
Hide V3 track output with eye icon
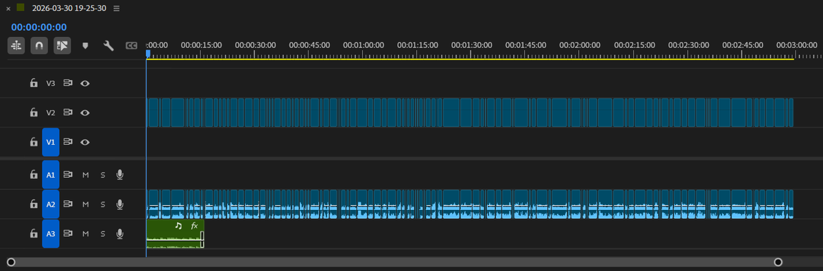[85, 83]
